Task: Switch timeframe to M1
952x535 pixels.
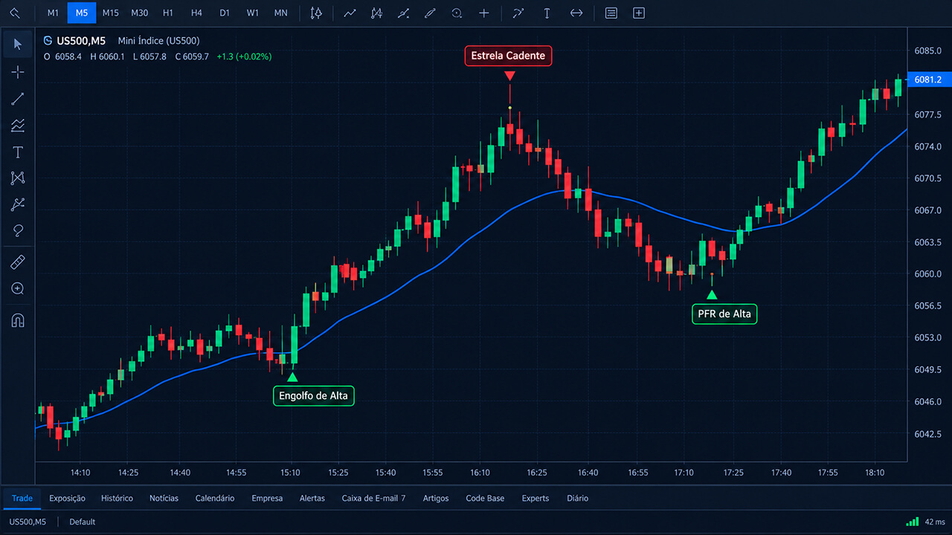Action: [x=53, y=13]
